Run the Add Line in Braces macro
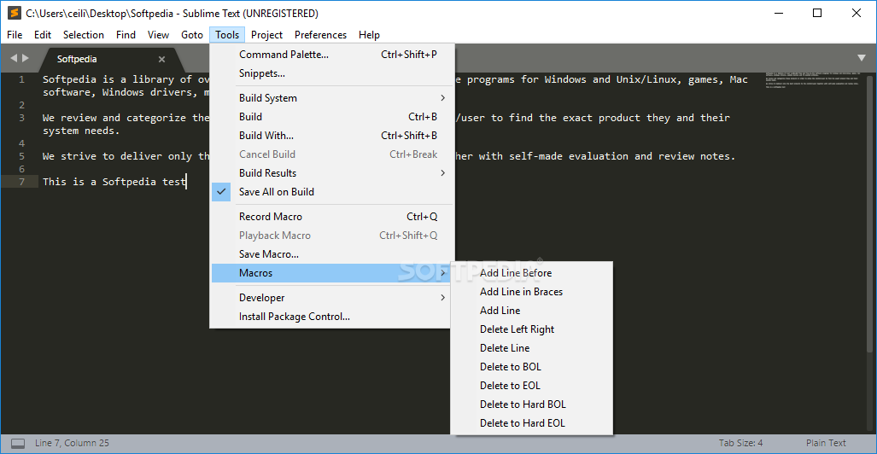Screen dimensions: 877x454 [x=531, y=291]
